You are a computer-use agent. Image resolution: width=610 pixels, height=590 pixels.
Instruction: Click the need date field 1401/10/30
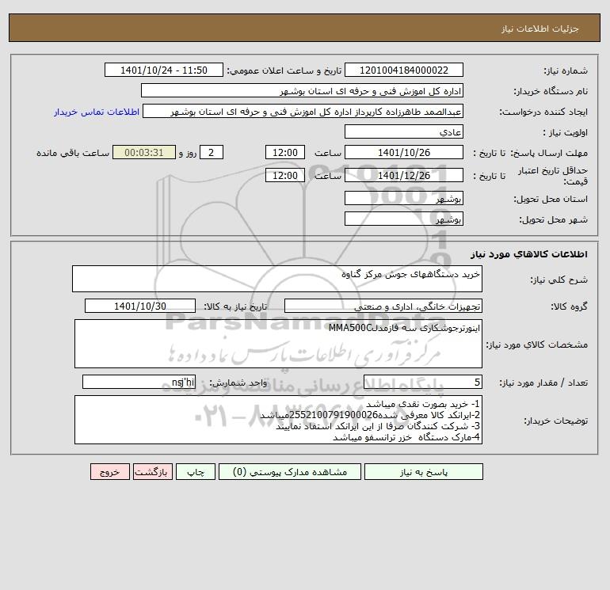tap(140, 306)
